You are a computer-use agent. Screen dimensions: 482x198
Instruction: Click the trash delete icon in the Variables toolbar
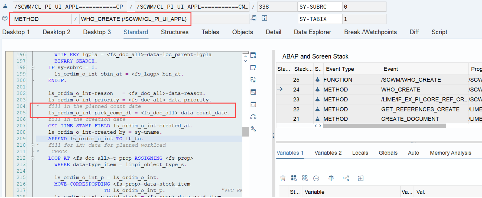[x=283, y=178]
